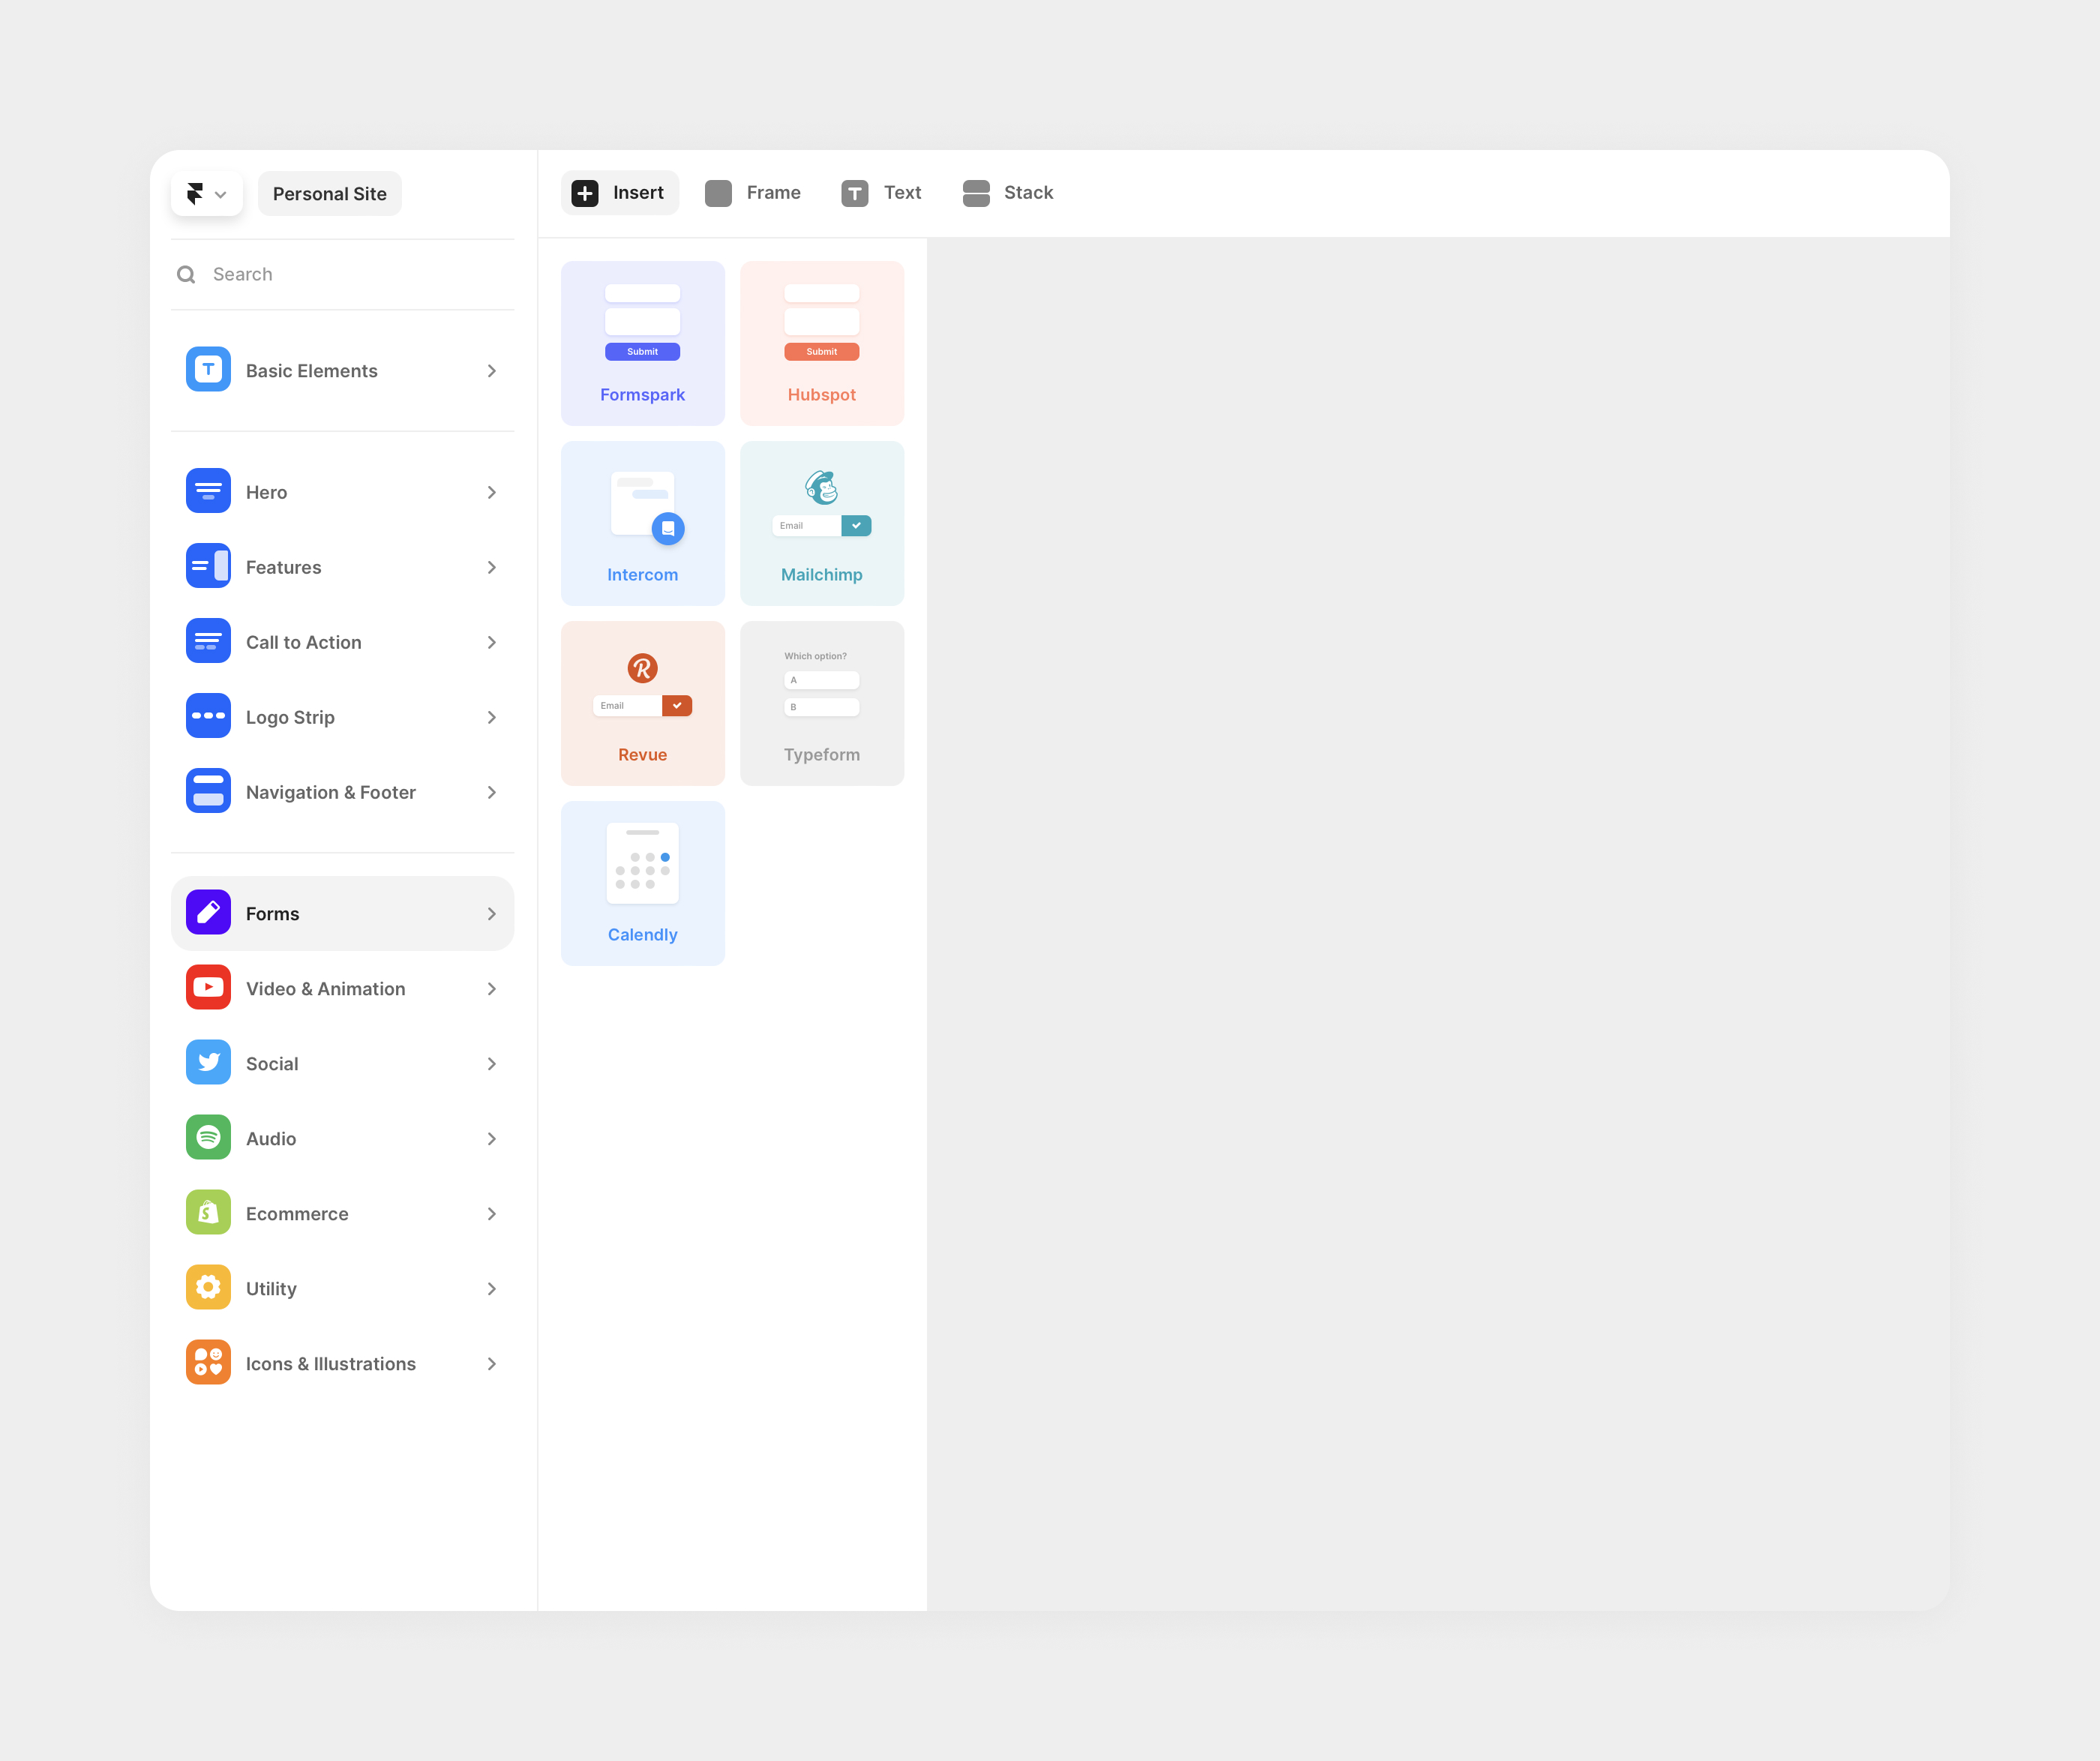Open the Audio Spotify icon
This screenshot has width=2100, height=1761.
[208, 1138]
